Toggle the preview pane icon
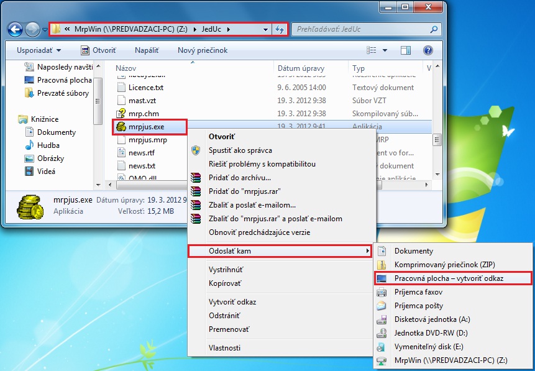The width and height of the screenshot is (535, 371). pyautogui.click(x=406, y=50)
